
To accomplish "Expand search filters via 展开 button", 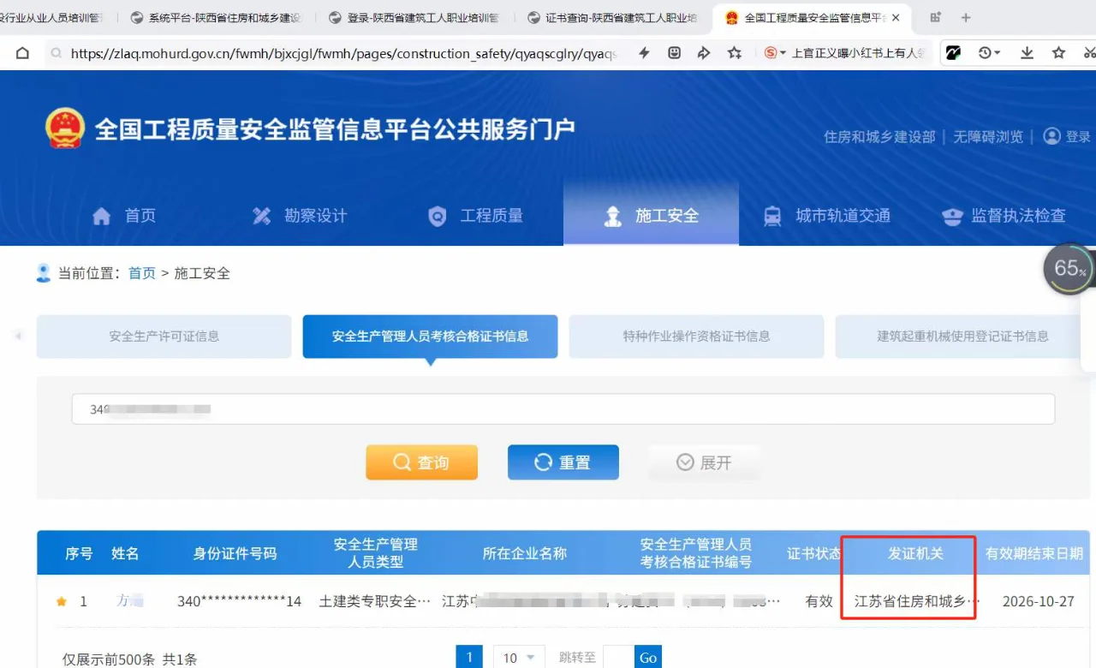I will (x=704, y=462).
